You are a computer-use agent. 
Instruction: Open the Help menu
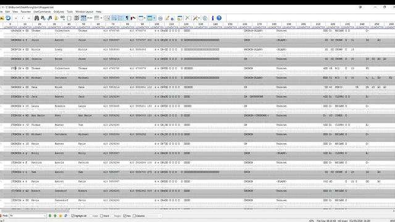pos(99,12)
